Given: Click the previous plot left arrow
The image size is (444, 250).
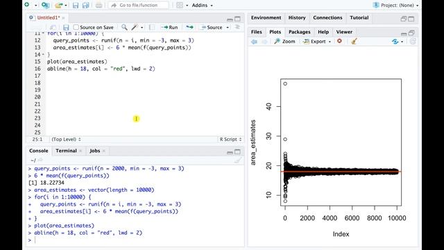Looking at the screenshot, I should 254,42.
